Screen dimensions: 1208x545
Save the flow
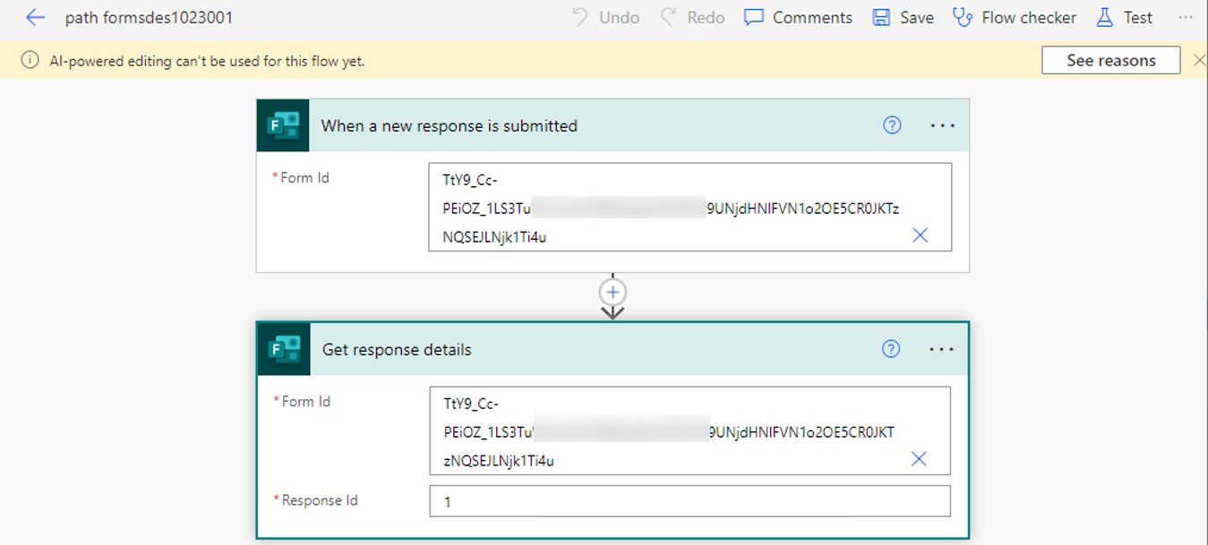(903, 18)
